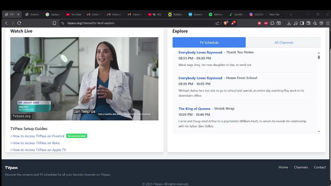Viewport: 331px width, 186px height.
Task: Open Everybody Loves Raymond Home From School link
Action: coord(200,78)
